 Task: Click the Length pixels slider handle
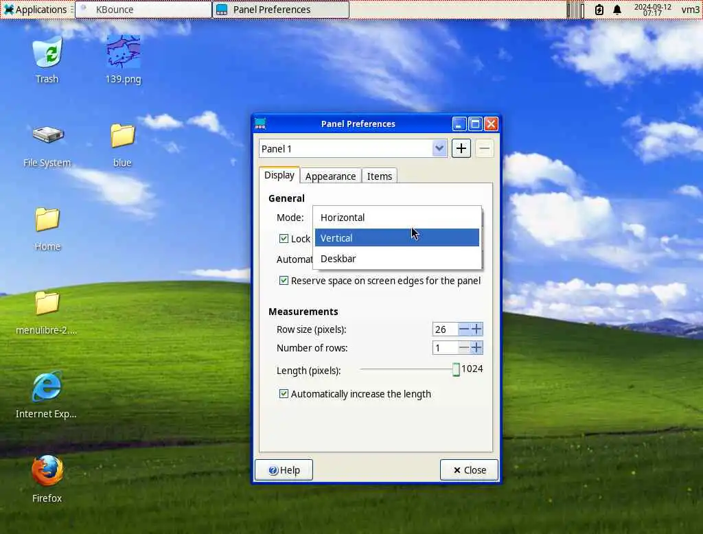pos(456,369)
